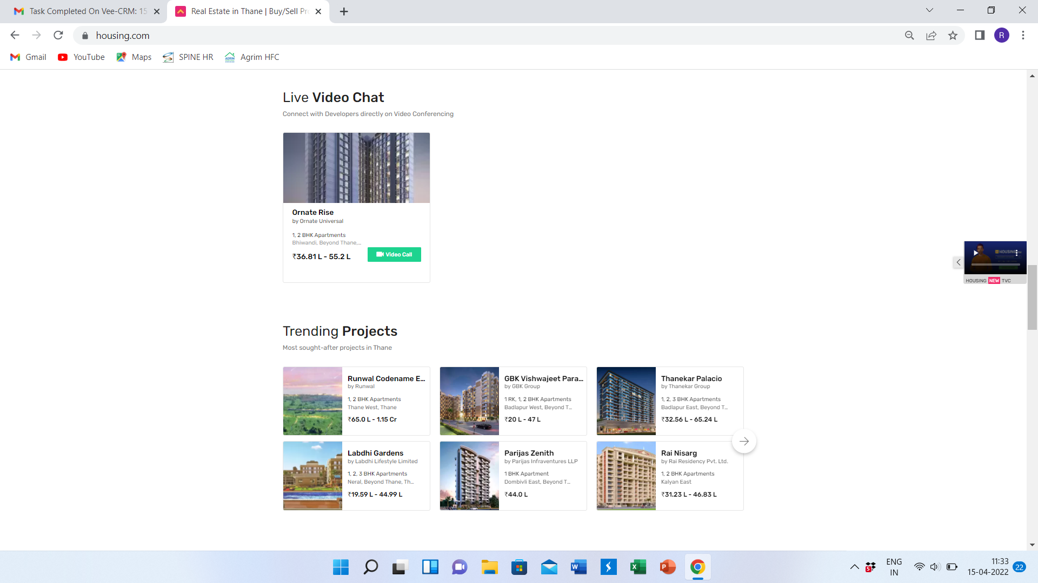Click the GBK Vishwajeet building thumbnail
Image resolution: width=1038 pixels, height=583 pixels.
(x=469, y=401)
